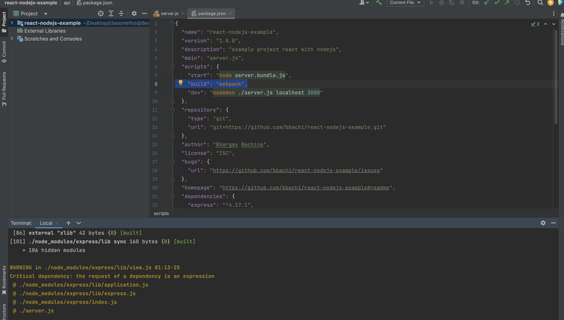
Task: Toggle the Pull Requests sidebar panel
Action: point(4,89)
